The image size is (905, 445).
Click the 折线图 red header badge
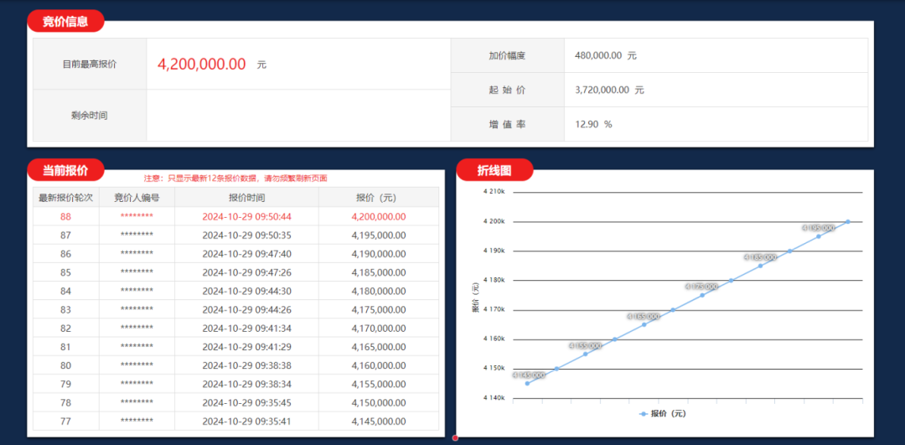494,169
